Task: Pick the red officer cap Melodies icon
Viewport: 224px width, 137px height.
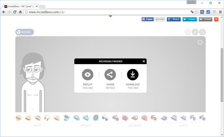Action: 125,118
